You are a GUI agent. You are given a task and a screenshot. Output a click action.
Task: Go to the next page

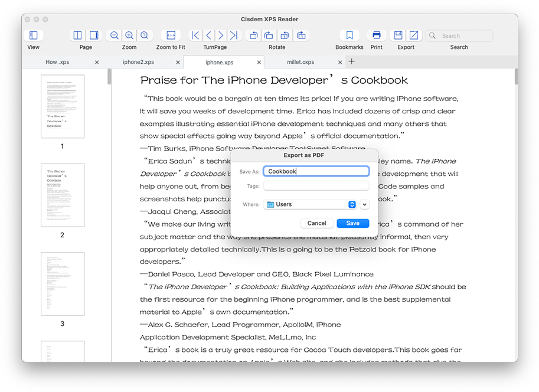point(221,35)
